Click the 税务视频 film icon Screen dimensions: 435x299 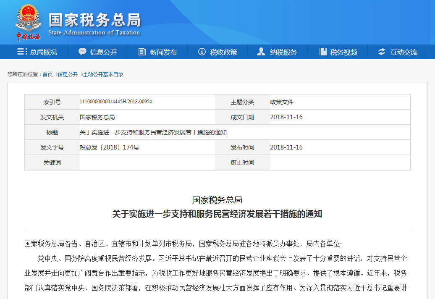point(323,52)
